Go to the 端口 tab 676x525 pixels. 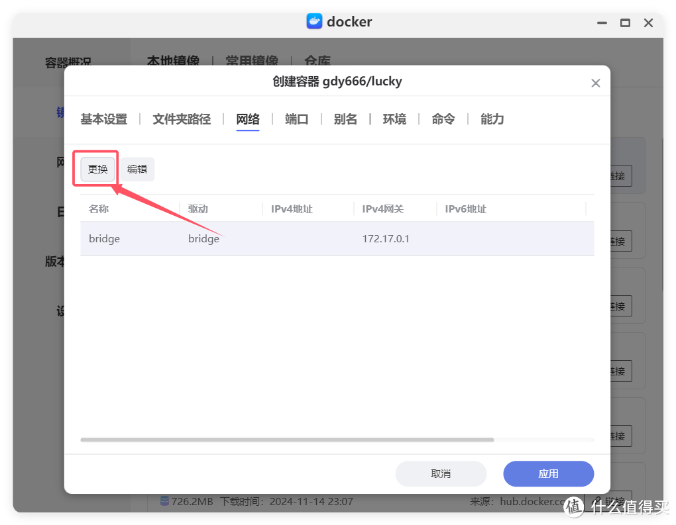tap(297, 119)
